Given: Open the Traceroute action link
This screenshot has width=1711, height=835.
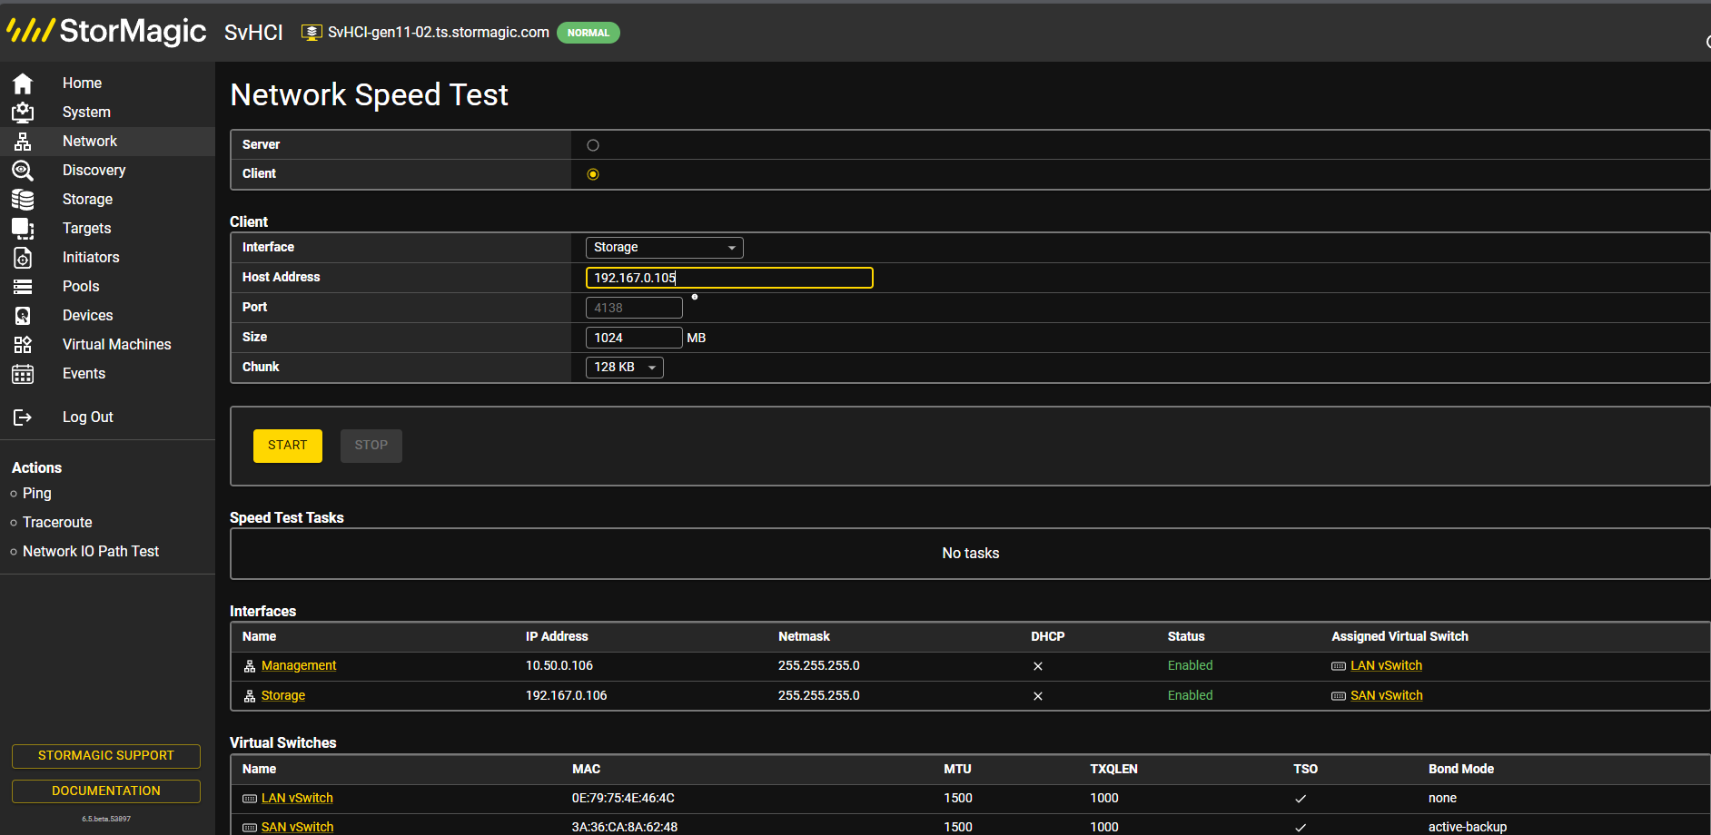Looking at the screenshot, I should 57,523.
